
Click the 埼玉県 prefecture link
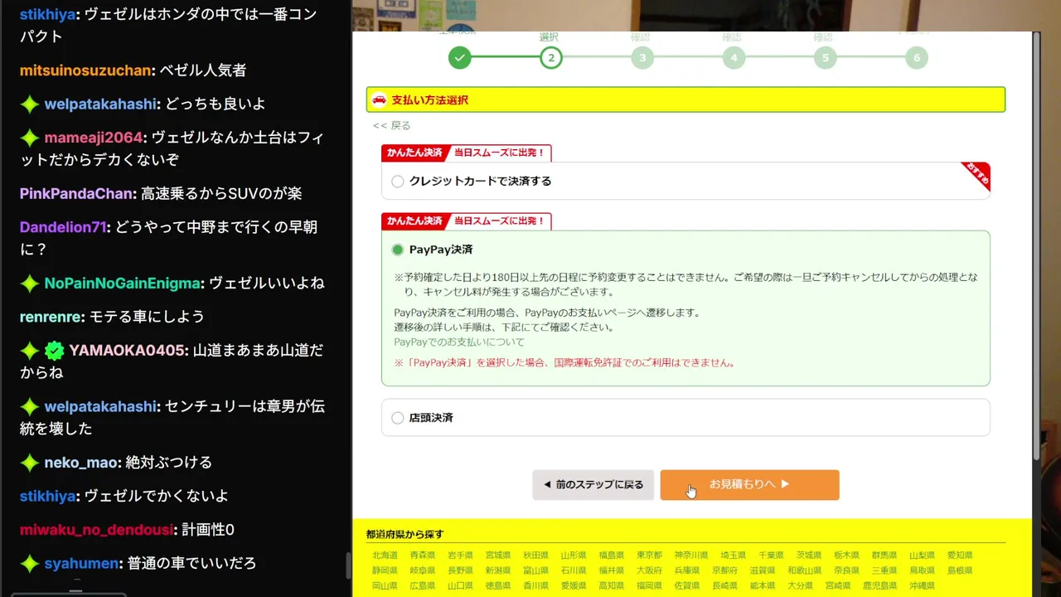[734, 556]
